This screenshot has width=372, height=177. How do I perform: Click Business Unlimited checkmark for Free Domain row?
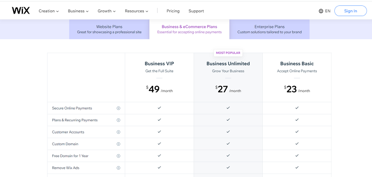coord(228,155)
